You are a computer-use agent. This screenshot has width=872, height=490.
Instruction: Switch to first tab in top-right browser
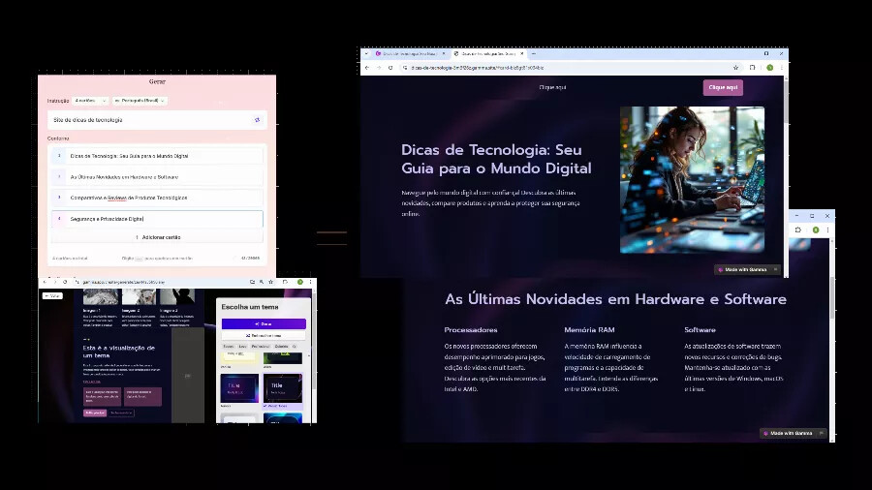pos(410,54)
